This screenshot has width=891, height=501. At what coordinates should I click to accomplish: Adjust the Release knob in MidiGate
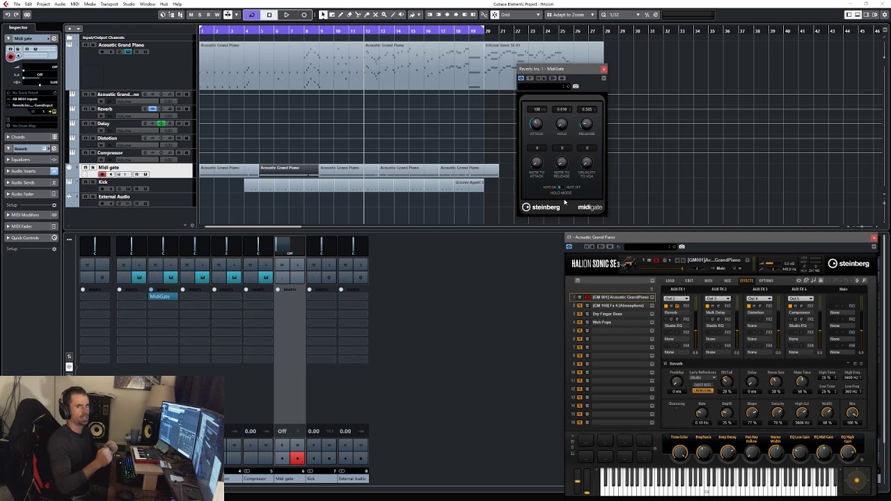point(587,124)
